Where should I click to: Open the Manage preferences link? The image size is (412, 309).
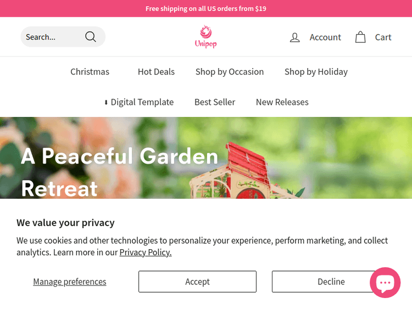70,282
